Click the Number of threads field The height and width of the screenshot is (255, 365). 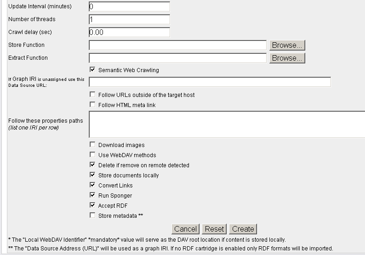tap(129, 20)
